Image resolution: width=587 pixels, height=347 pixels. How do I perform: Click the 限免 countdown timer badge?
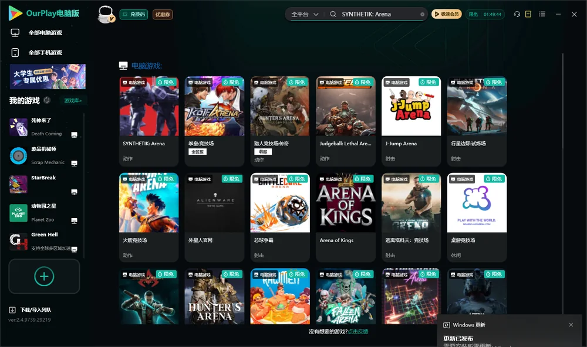[485, 14]
